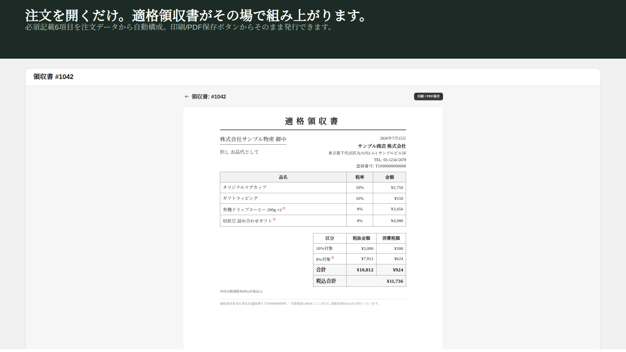The height and width of the screenshot is (352, 626).
Task: Click the 税込合計 label
Action: [326, 281]
